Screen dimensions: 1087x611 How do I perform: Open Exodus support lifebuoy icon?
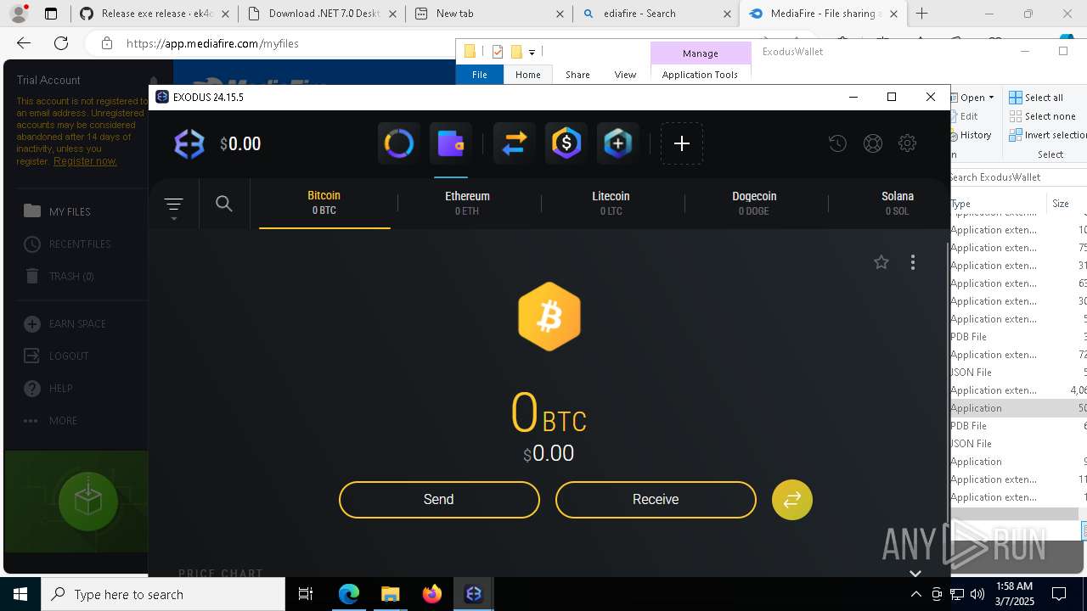[872, 143]
